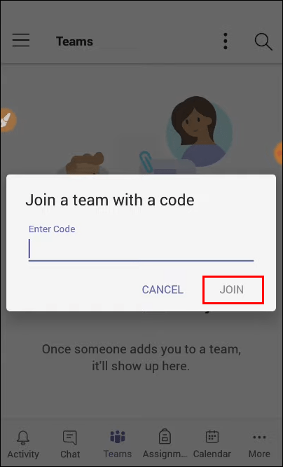The image size is (283, 467).
Task: Click the "Once someone adds you" message
Action: 141,357
